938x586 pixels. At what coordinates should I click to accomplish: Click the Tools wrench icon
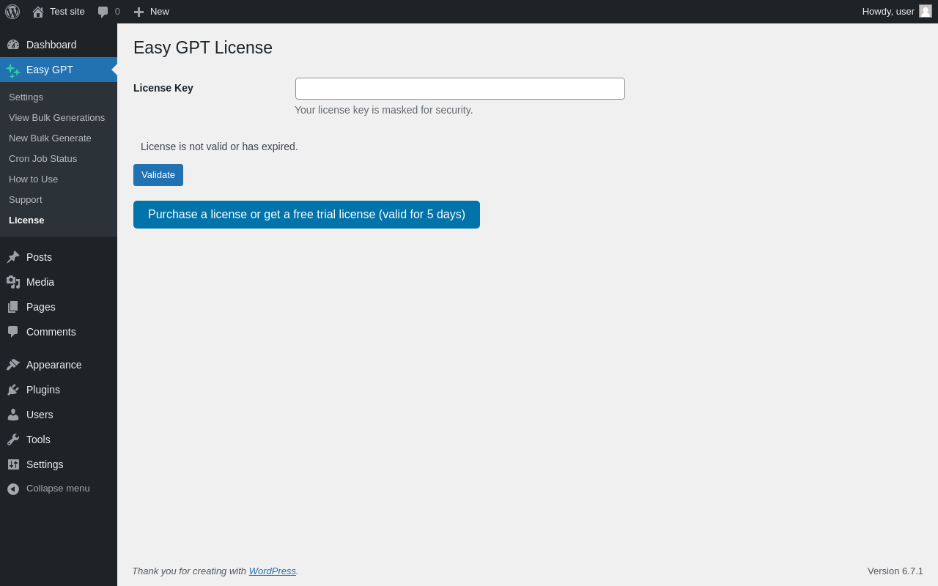click(x=13, y=439)
